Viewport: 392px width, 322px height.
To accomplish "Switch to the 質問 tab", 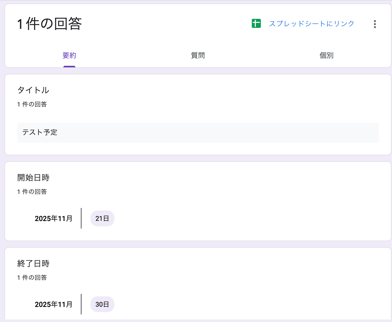I will pyautogui.click(x=198, y=55).
